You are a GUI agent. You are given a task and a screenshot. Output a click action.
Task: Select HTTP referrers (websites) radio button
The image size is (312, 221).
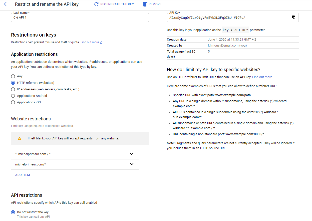point(13,83)
